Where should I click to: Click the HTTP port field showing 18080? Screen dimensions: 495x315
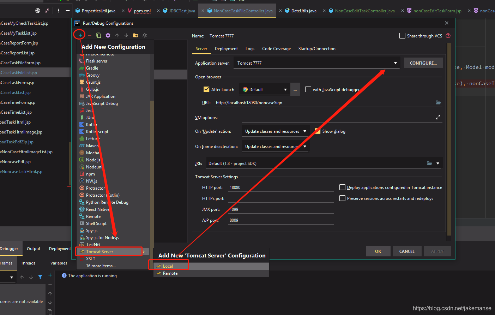coord(281,188)
